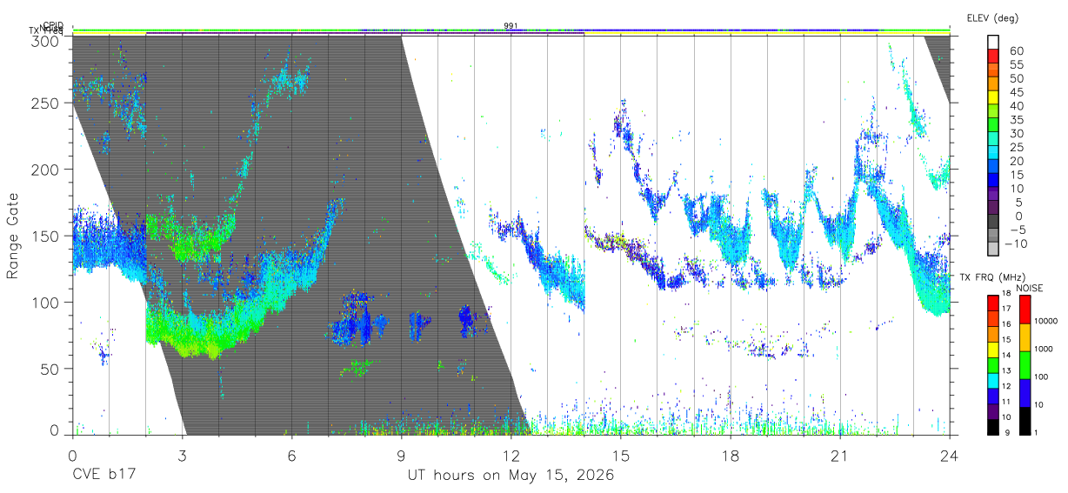Click the NOISE legend value '1000'
Viewport: 1068px width, 493px height.
tap(1042, 349)
